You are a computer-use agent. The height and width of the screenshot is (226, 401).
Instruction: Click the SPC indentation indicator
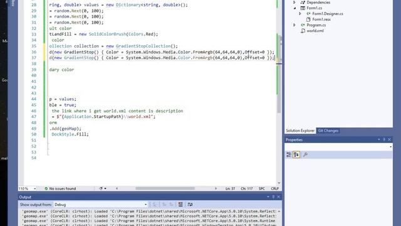(x=262, y=188)
